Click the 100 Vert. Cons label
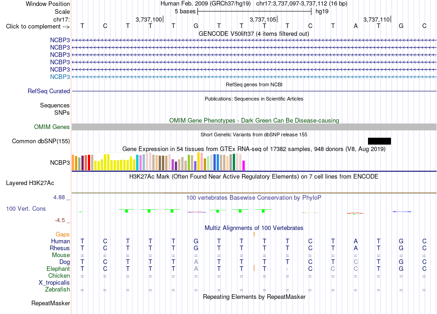Screen dimensions: 437x314 (x=26, y=208)
